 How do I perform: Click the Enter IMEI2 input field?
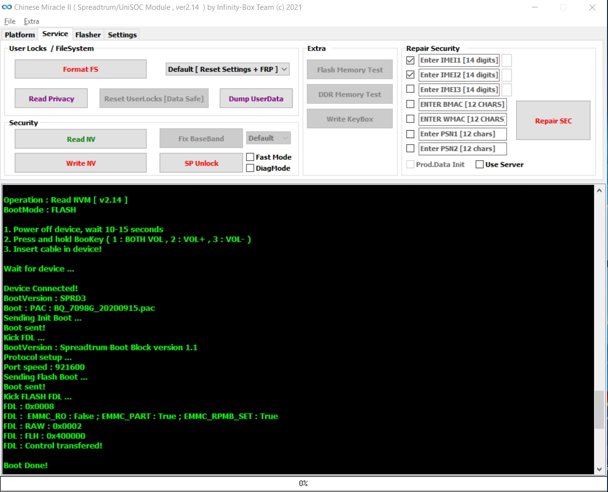(459, 75)
